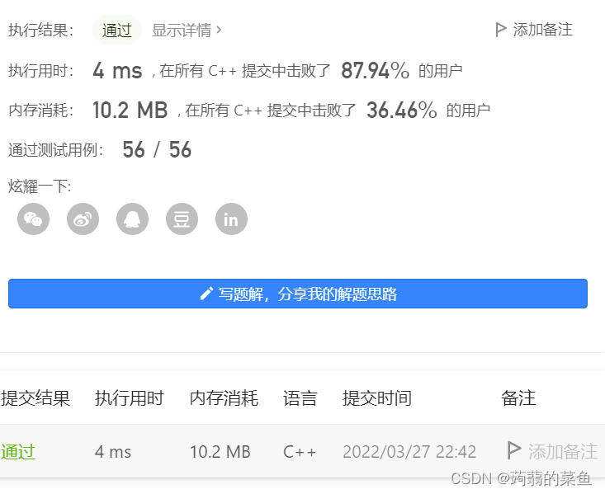Click the large 4 ms runtime value
The image size is (605, 494).
(x=118, y=71)
